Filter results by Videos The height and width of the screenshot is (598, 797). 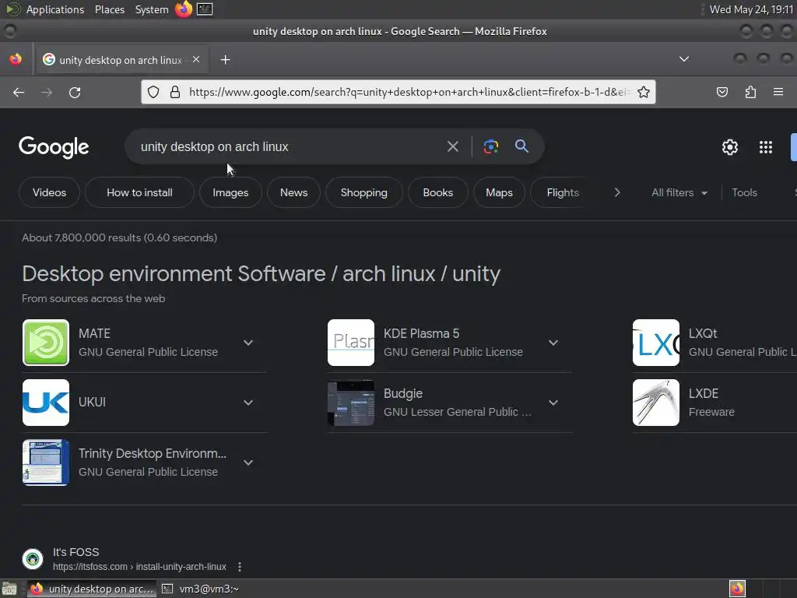click(x=49, y=193)
